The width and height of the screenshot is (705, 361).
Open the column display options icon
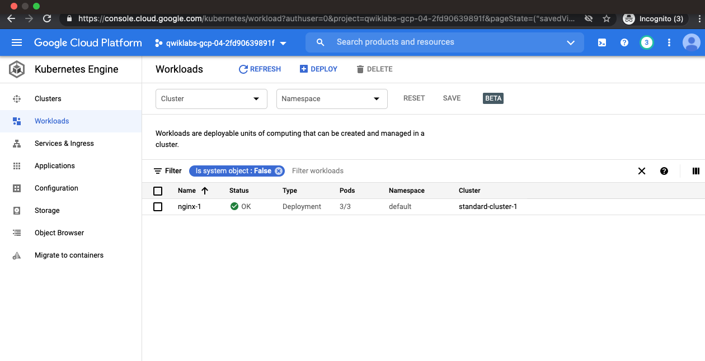click(x=696, y=171)
